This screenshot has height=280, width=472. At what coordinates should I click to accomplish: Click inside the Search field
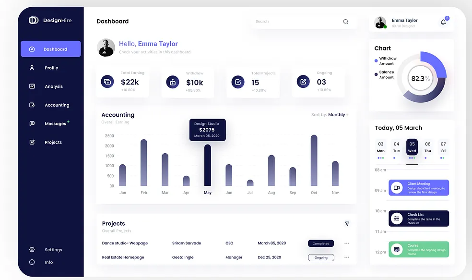coord(298,22)
